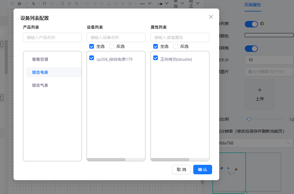294x194 pixels.
Task: Click the trash delete icon in the toolbar
Action: click(12, 4)
